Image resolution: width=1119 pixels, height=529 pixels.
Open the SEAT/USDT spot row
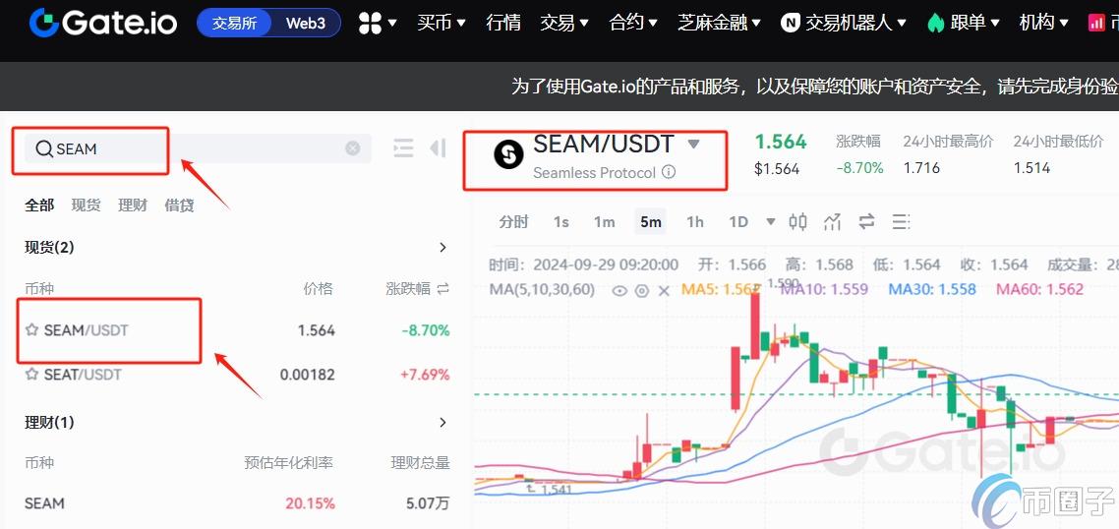pos(237,374)
